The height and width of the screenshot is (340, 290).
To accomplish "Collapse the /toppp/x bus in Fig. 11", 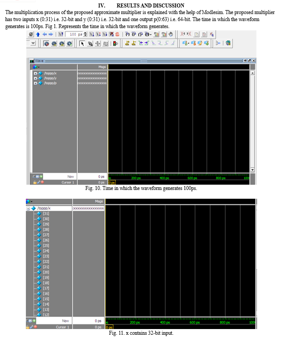I will point(28,208).
